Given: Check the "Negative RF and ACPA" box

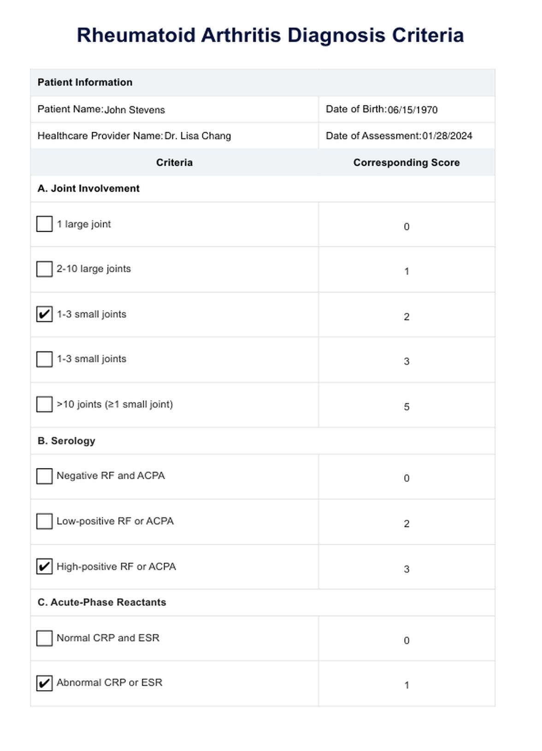Looking at the screenshot, I should [44, 476].
